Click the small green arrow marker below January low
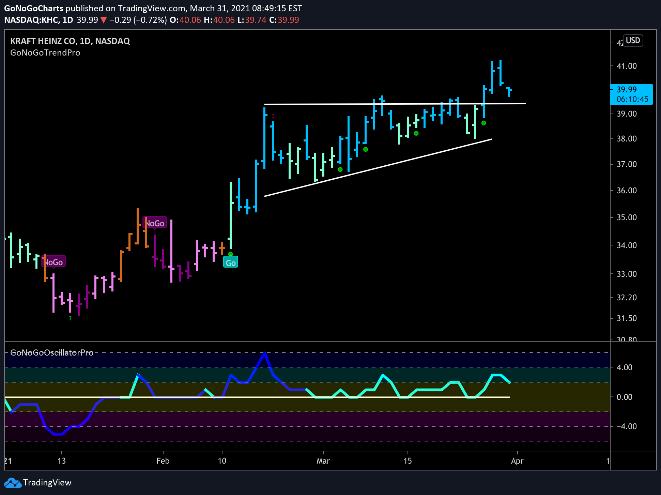The image size is (661, 495). click(x=70, y=318)
